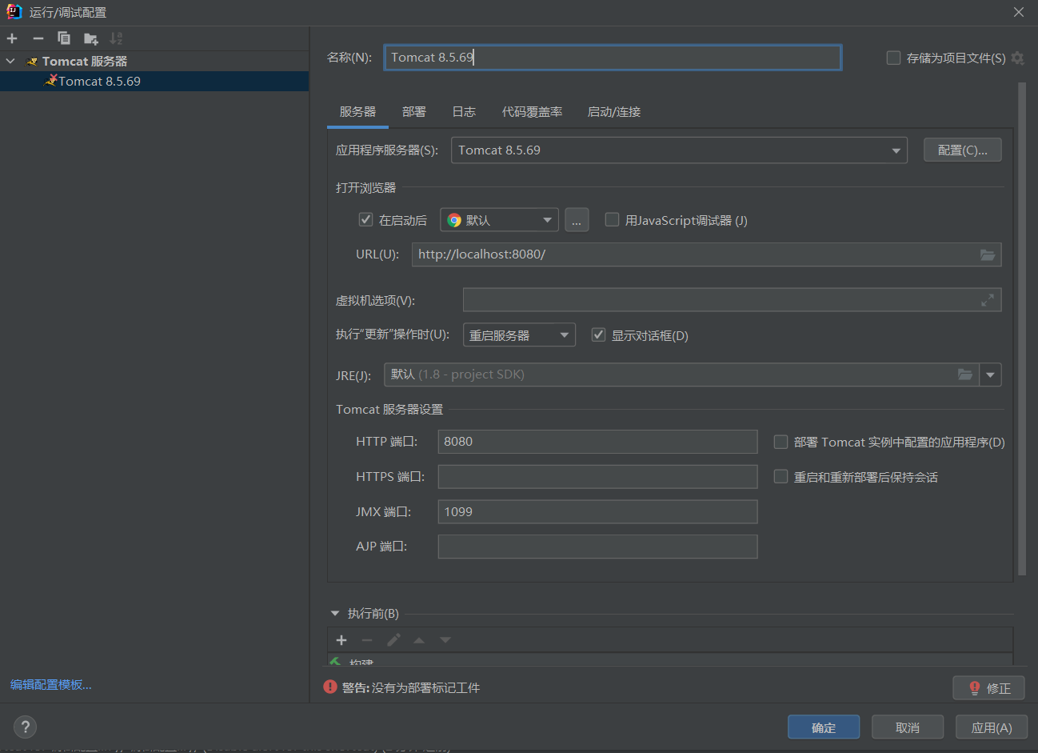1038x753 pixels.
Task: Add a before-launch task
Action: (341, 640)
